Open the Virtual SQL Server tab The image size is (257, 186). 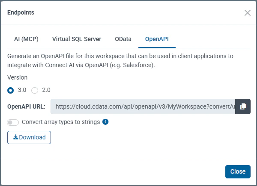coord(77,39)
